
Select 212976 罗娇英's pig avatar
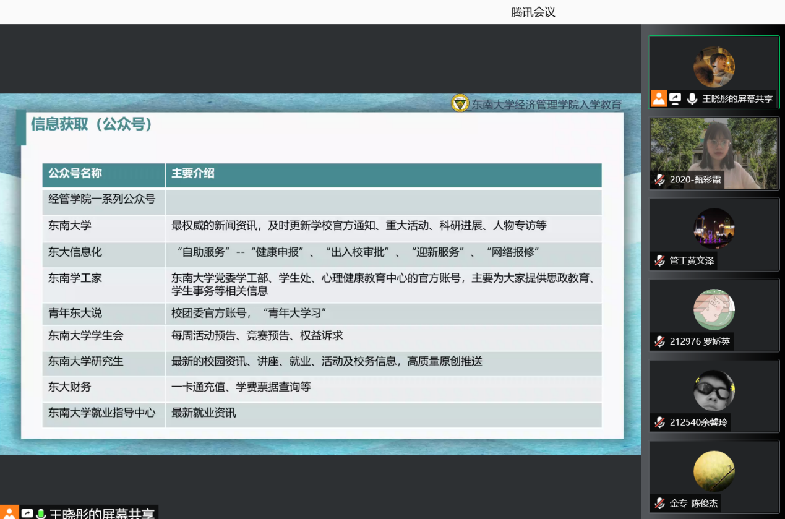pyautogui.click(x=714, y=309)
